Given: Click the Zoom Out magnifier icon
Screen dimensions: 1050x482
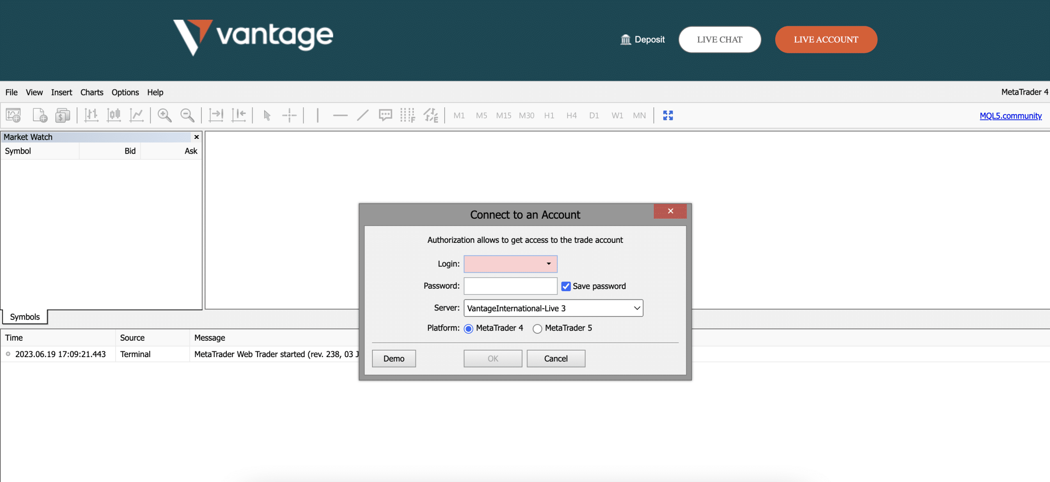Looking at the screenshot, I should [x=187, y=115].
